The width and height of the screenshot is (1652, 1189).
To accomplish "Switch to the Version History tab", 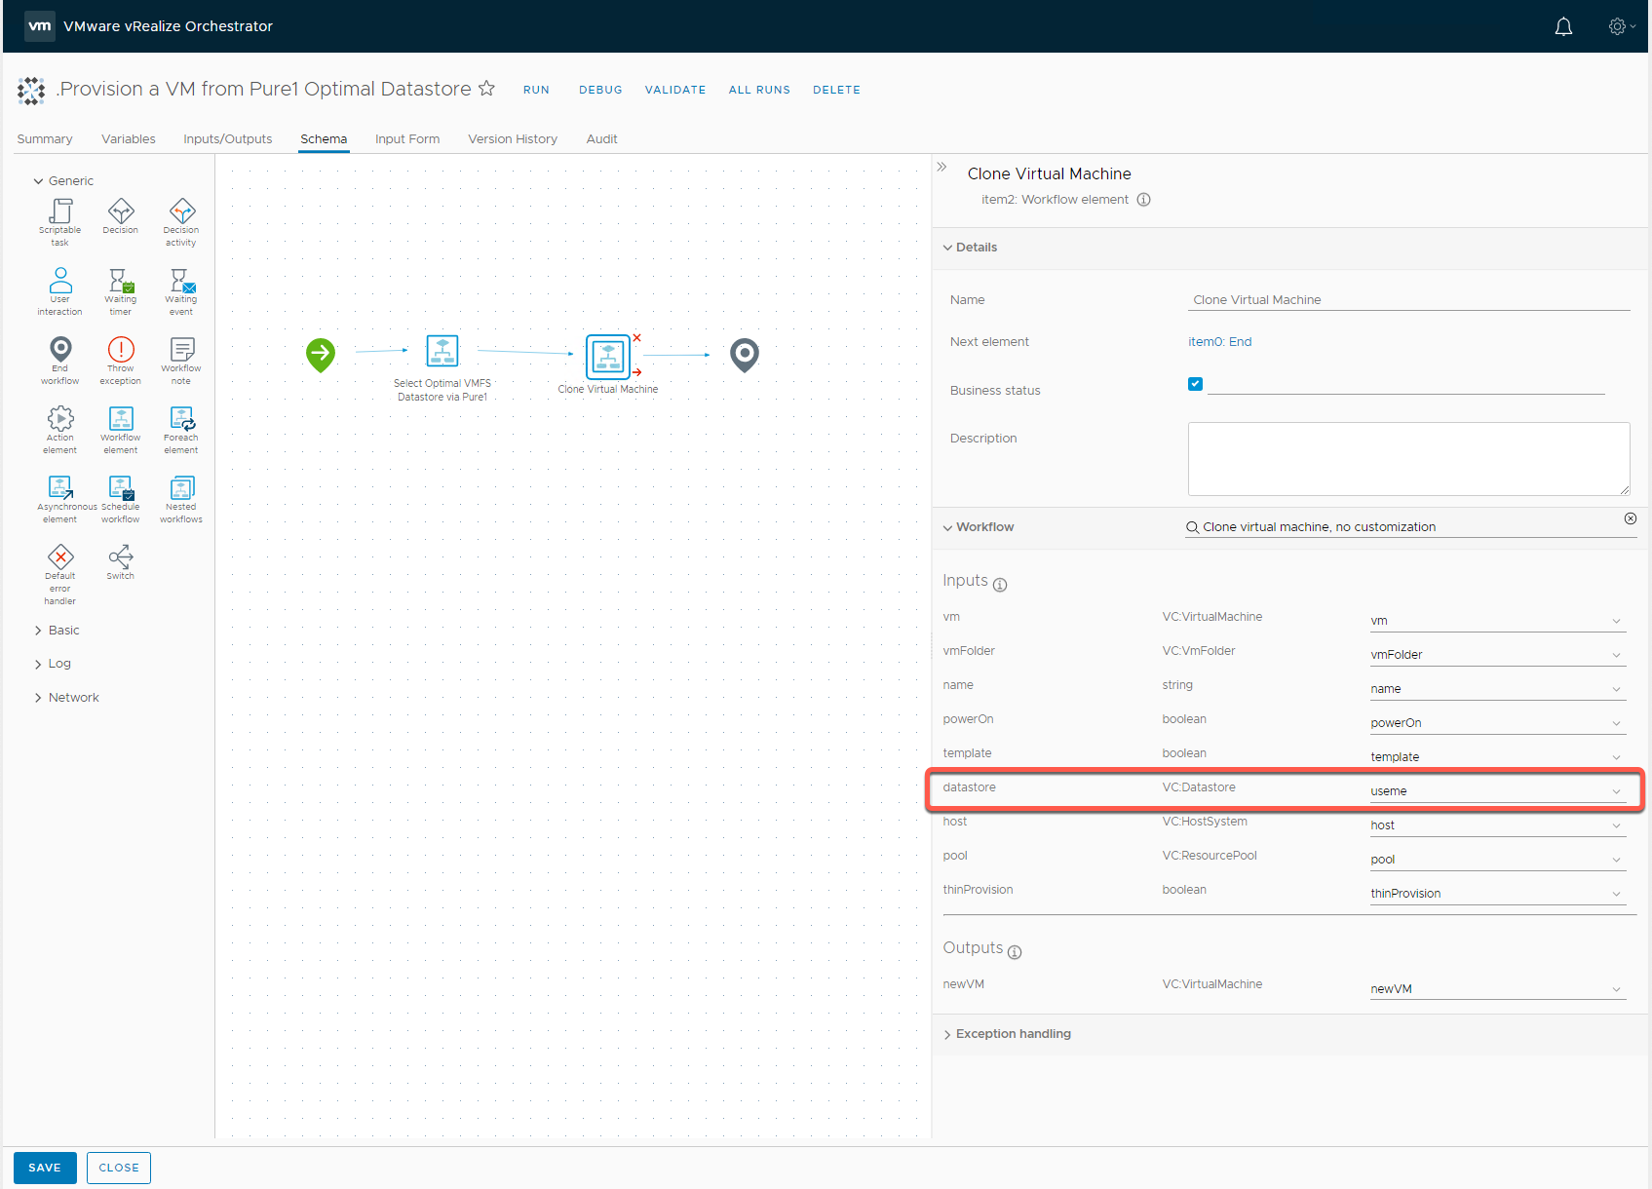I will [x=513, y=139].
